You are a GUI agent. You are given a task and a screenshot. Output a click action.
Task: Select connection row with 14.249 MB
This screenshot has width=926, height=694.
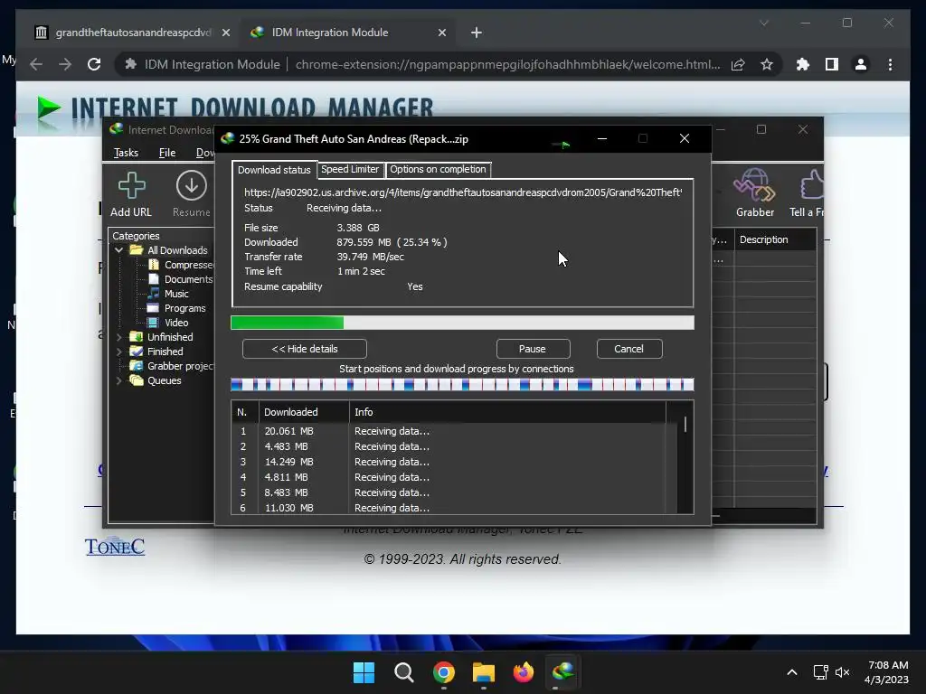(454, 462)
